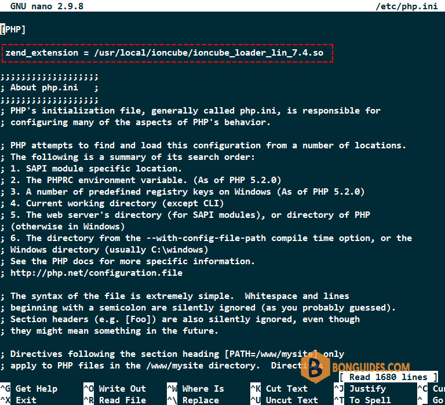
Task: Click the 'About php.ini' comment line
Action: 49,87
